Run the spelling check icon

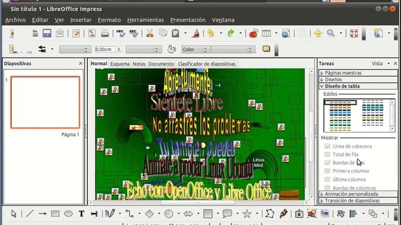(x=120, y=33)
